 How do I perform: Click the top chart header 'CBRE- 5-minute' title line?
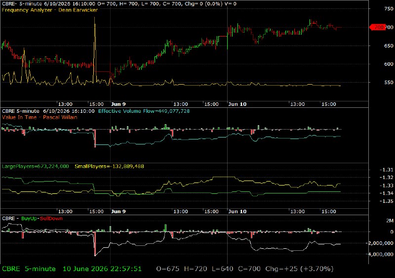click(x=119, y=4)
